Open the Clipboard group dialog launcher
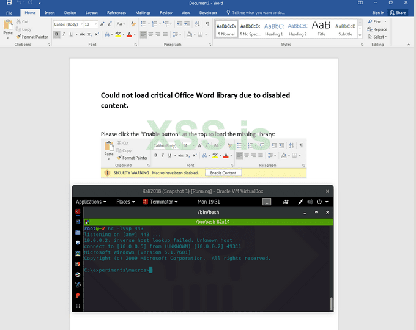Screen dimensions: 416x330 click(x=49, y=45)
